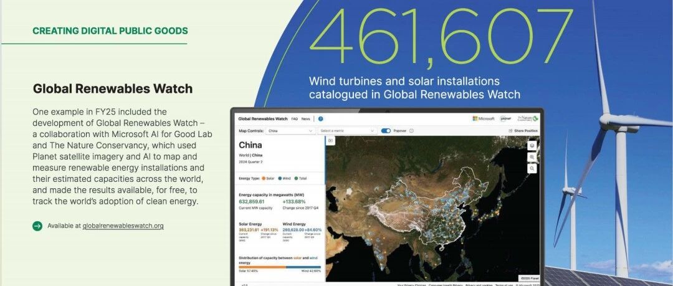The image size is (673, 286).
Task: Click the +191.13% solar change value
Action: (269, 230)
